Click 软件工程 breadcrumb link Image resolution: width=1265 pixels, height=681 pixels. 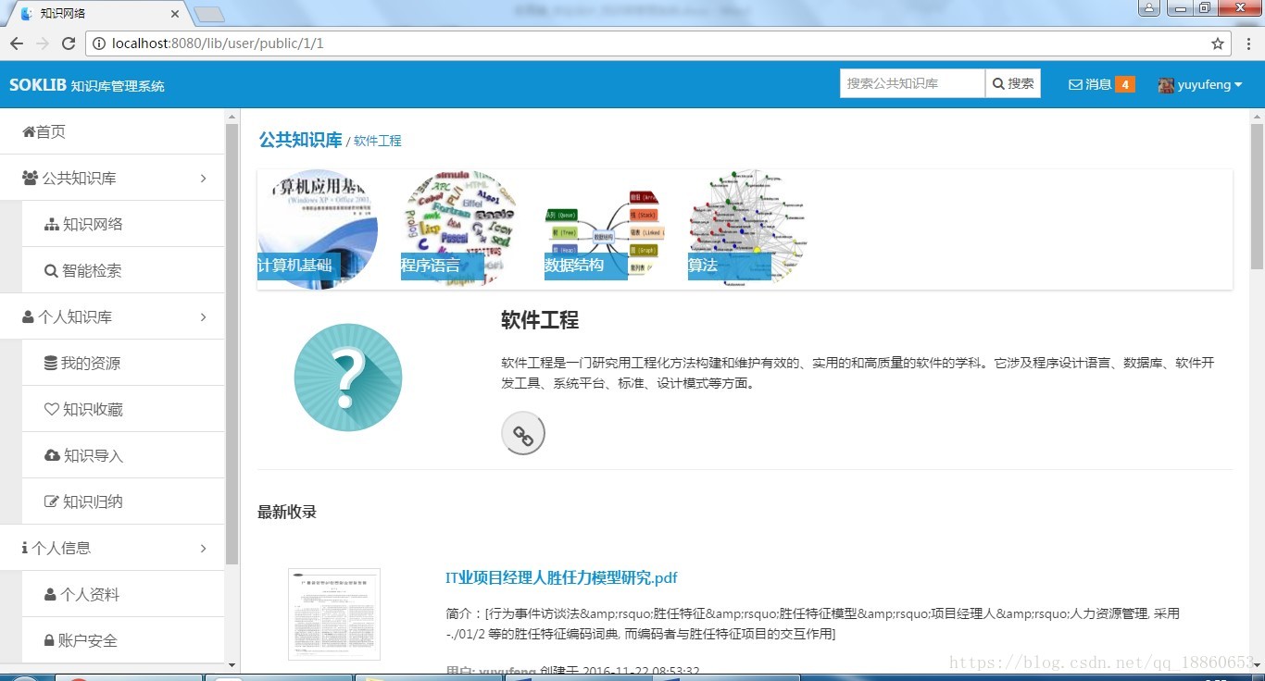tap(378, 141)
